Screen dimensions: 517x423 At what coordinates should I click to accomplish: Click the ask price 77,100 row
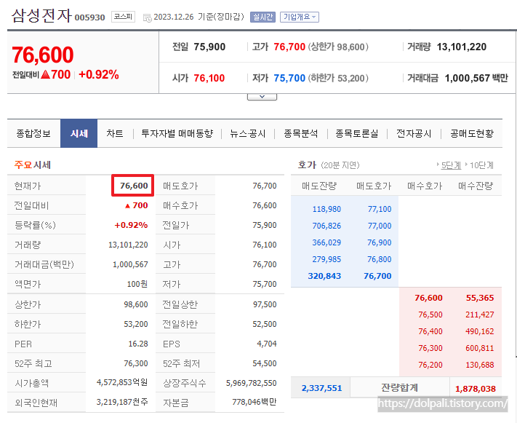pos(379,209)
